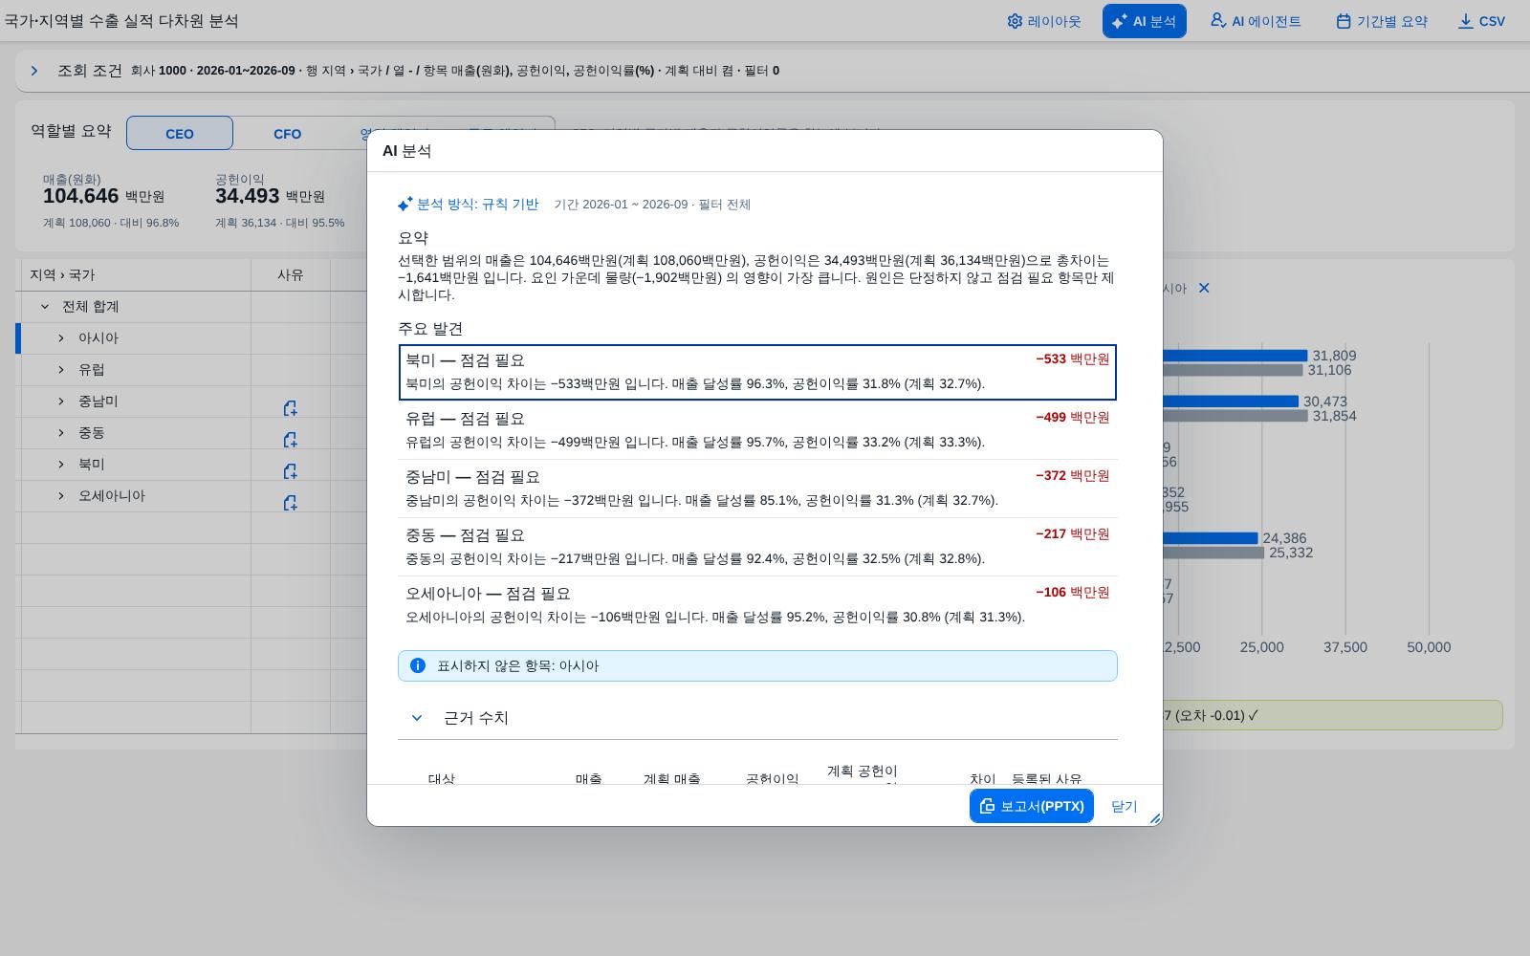The width and height of the screenshot is (1530, 956).
Task: Select the 중남미 — 점검 필요 finding
Action: coord(757,489)
